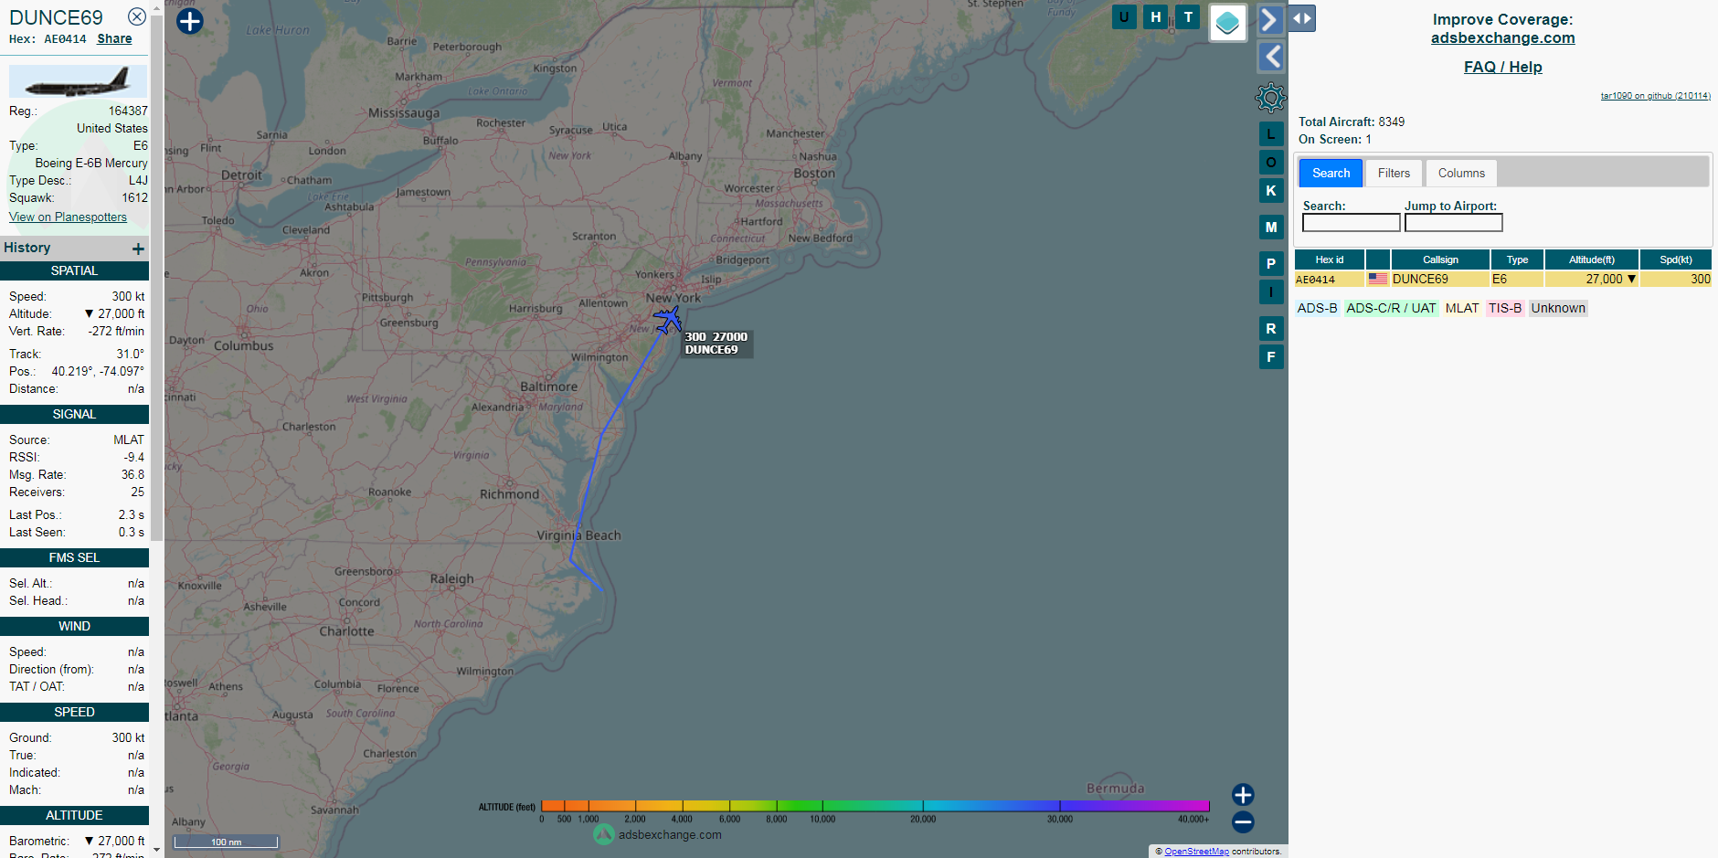Switch to the Filters tab
This screenshot has width=1718, height=858.
click(1395, 173)
